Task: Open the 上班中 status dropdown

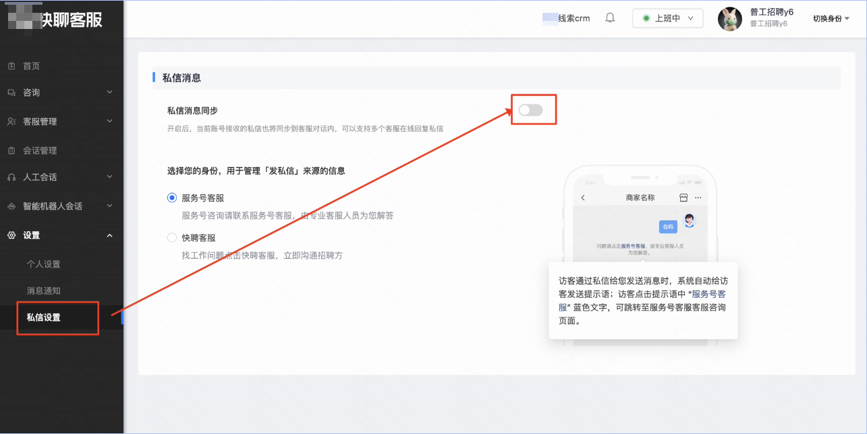Action: click(x=667, y=18)
